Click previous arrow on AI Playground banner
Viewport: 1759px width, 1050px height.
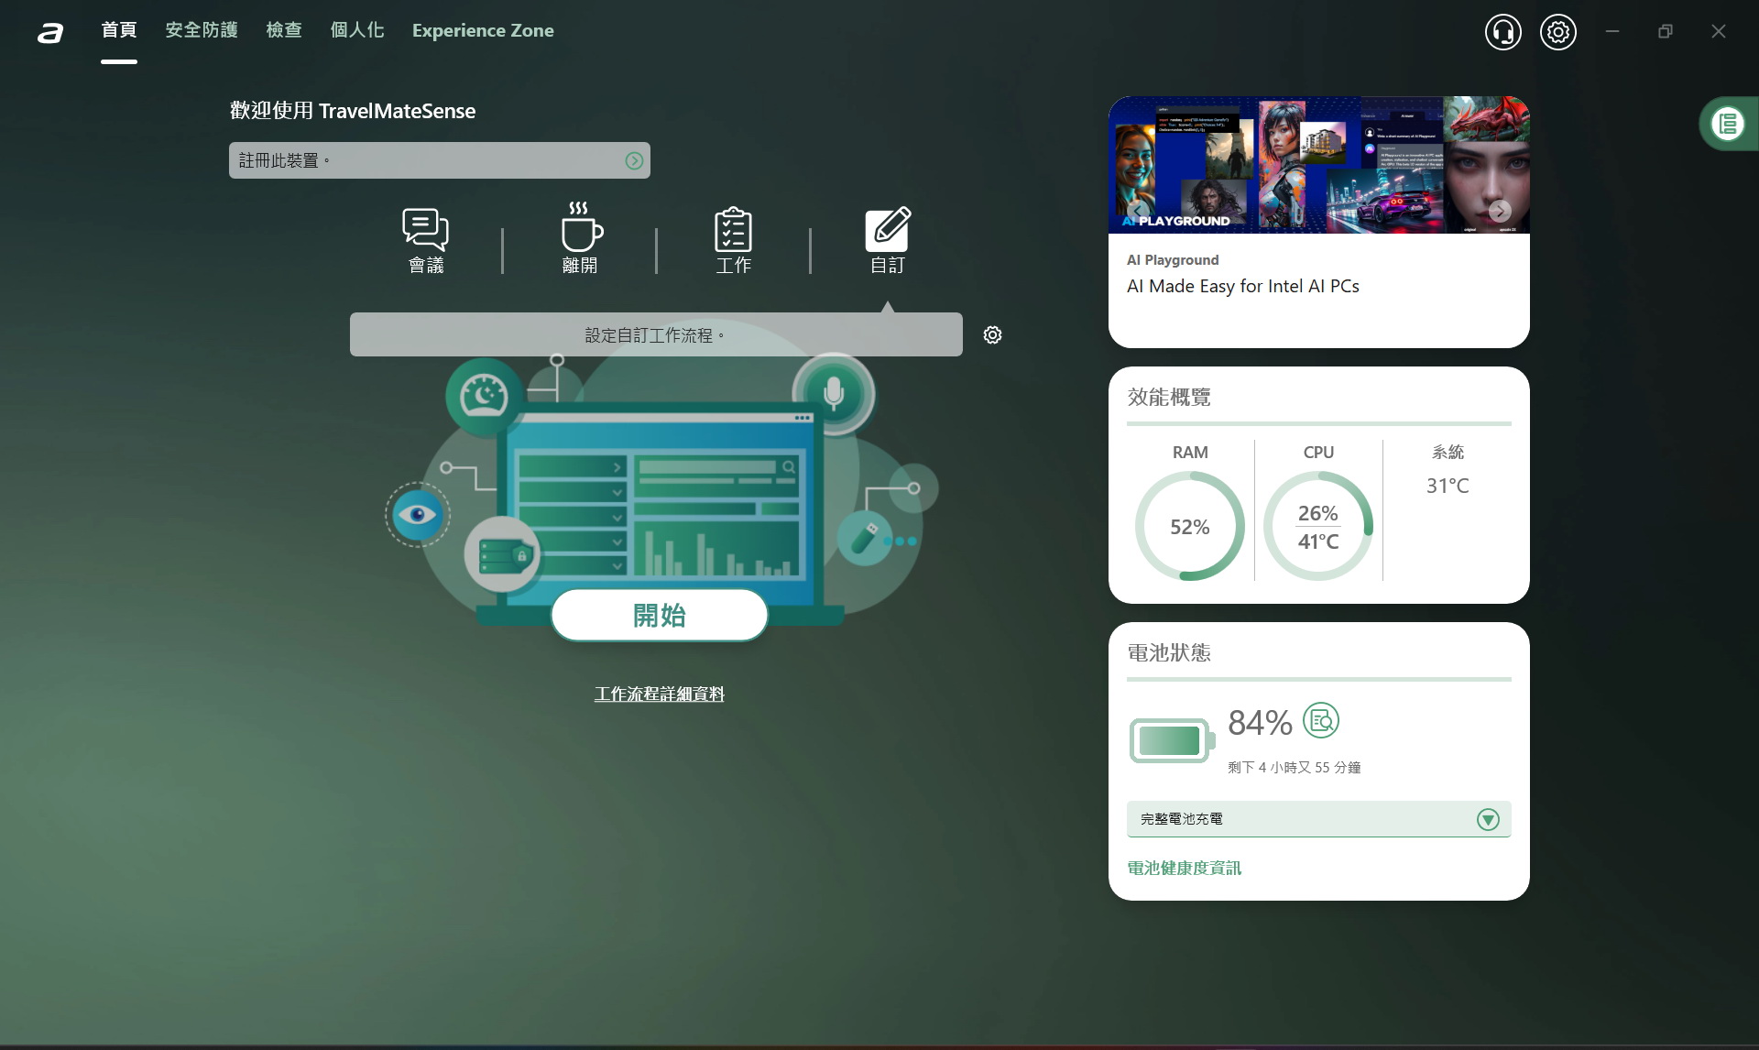pos(1137,211)
